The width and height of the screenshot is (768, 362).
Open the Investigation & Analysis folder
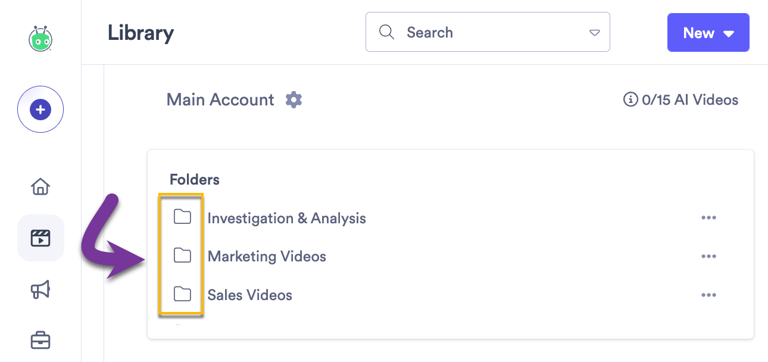click(286, 218)
